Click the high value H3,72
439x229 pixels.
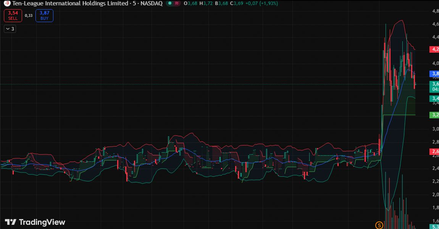[x=206, y=3]
